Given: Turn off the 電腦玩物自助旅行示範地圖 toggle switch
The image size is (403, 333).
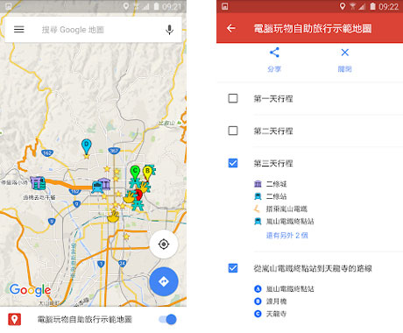Looking at the screenshot, I should coord(168,320).
